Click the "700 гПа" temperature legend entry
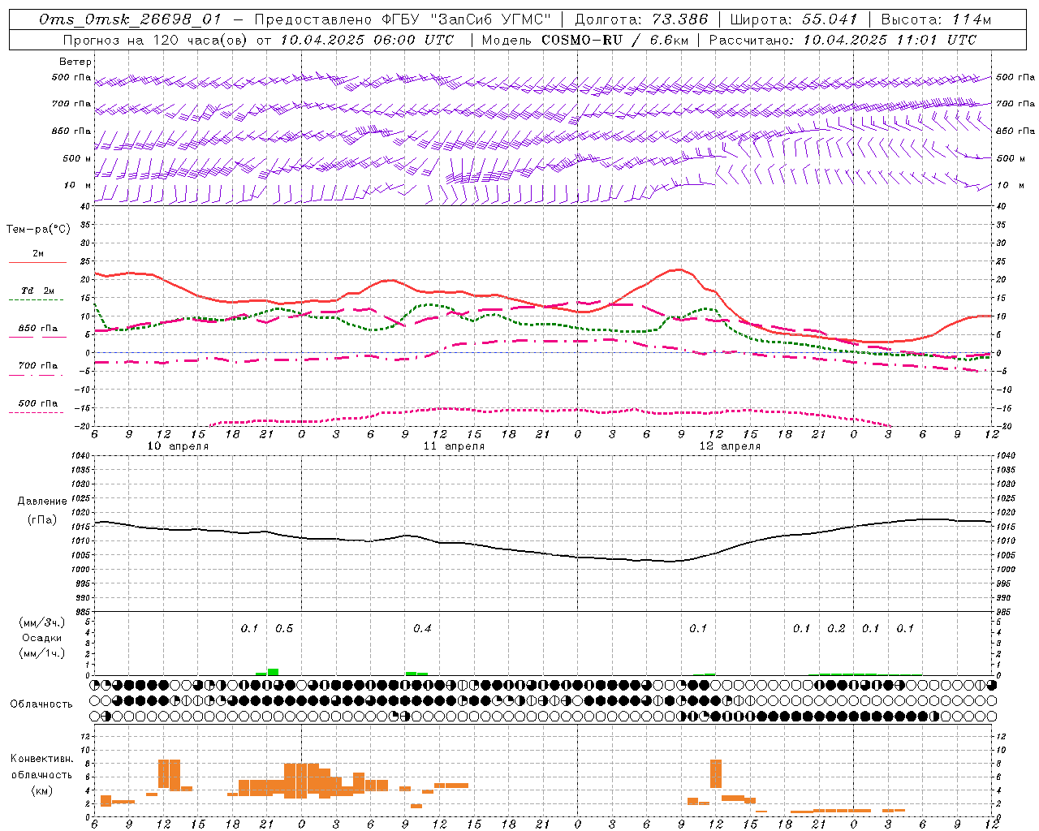 [x=38, y=365]
